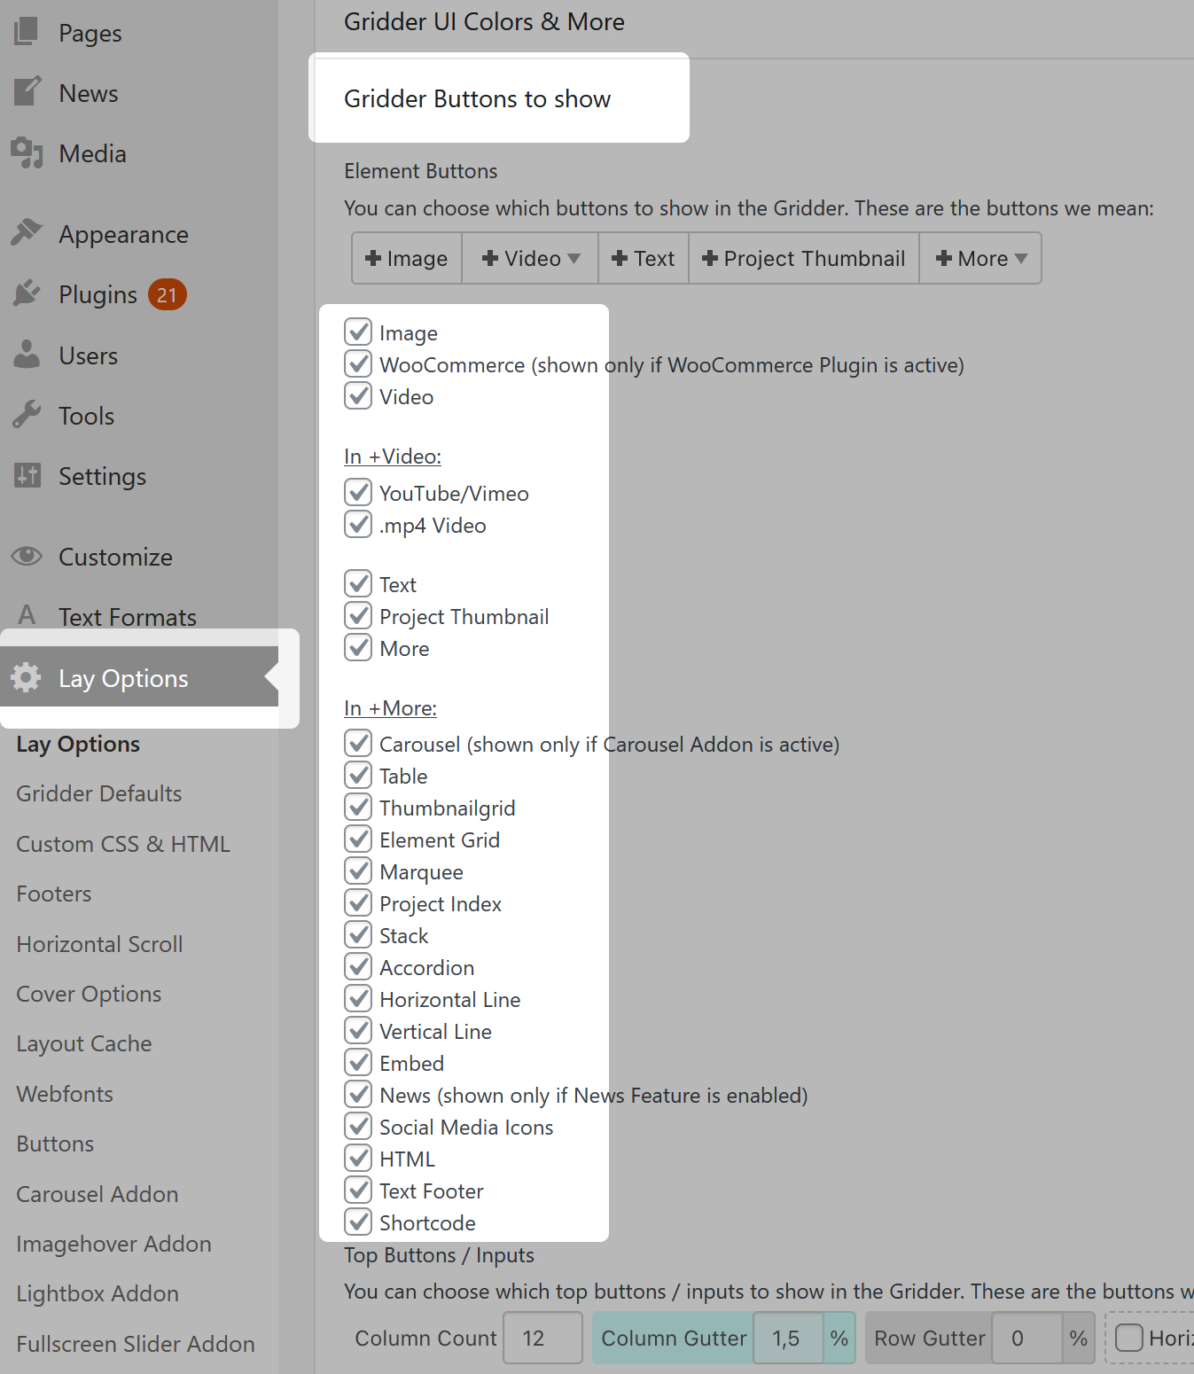Click the Users person icon
The height and width of the screenshot is (1374, 1194).
[x=27, y=355]
